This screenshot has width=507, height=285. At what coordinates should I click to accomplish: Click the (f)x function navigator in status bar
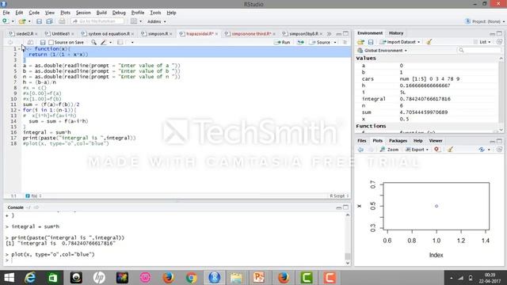tap(33, 196)
